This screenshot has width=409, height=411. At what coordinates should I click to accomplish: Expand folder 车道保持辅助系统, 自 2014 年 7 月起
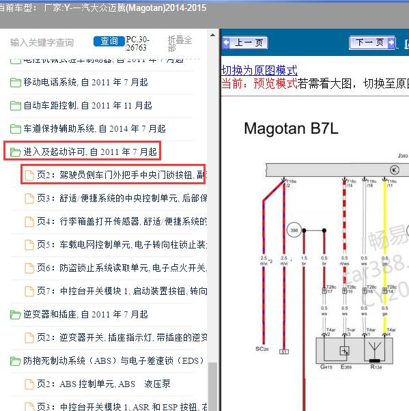95,129
